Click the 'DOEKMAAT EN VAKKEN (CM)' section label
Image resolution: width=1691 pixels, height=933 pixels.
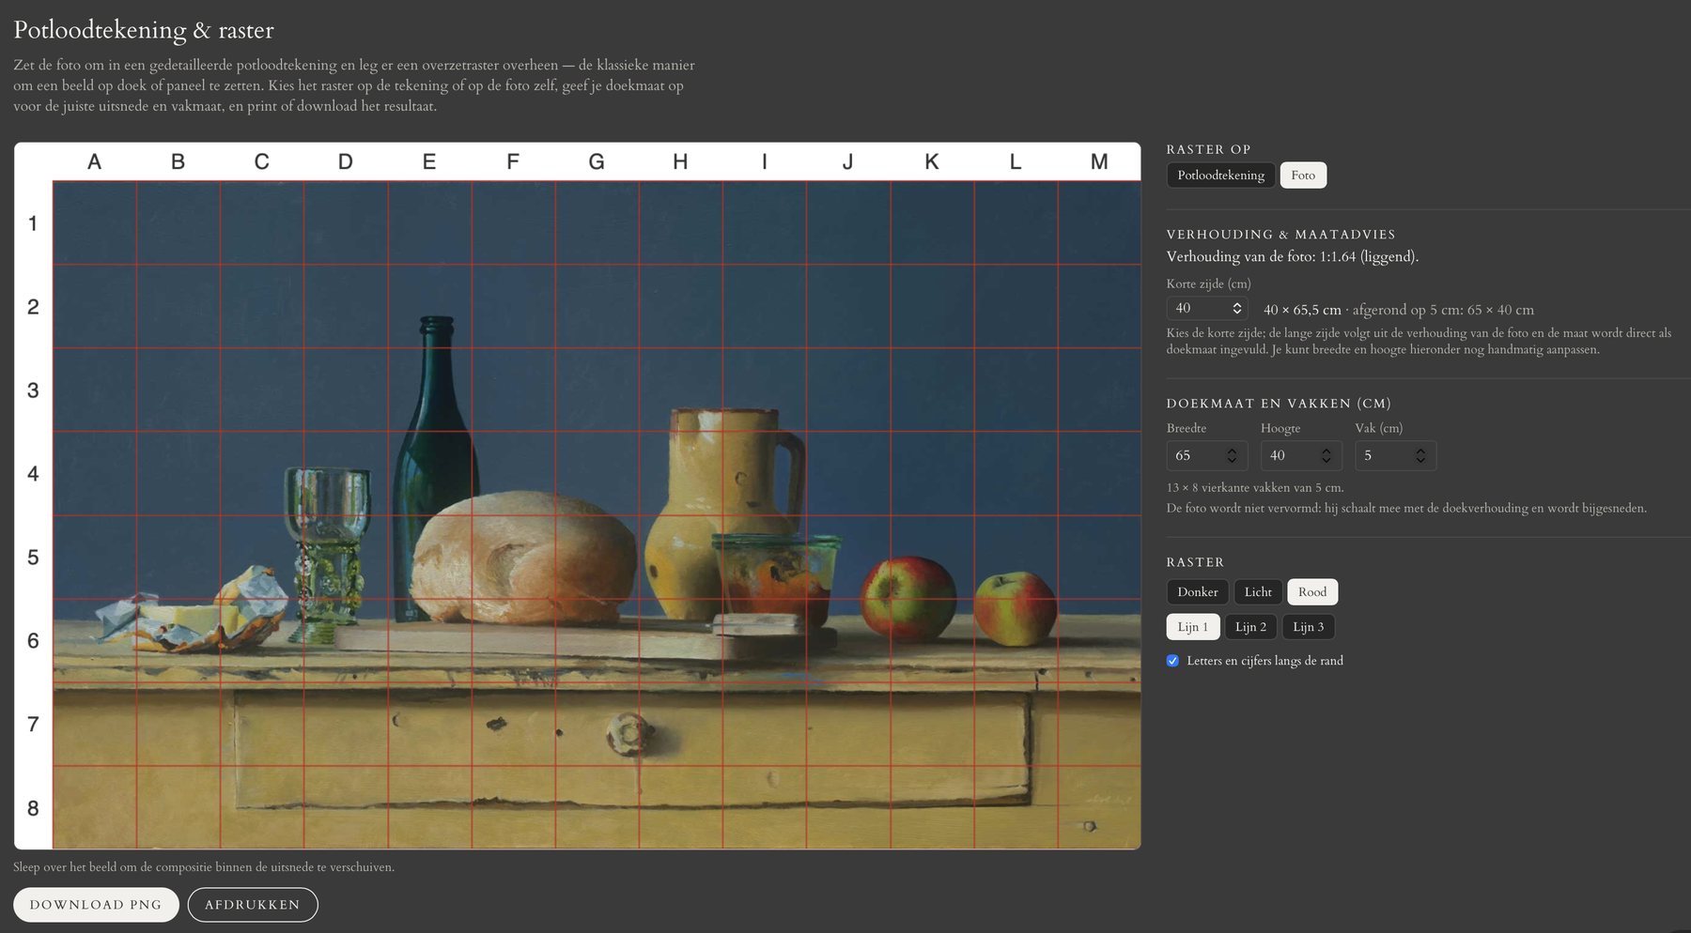(1279, 404)
